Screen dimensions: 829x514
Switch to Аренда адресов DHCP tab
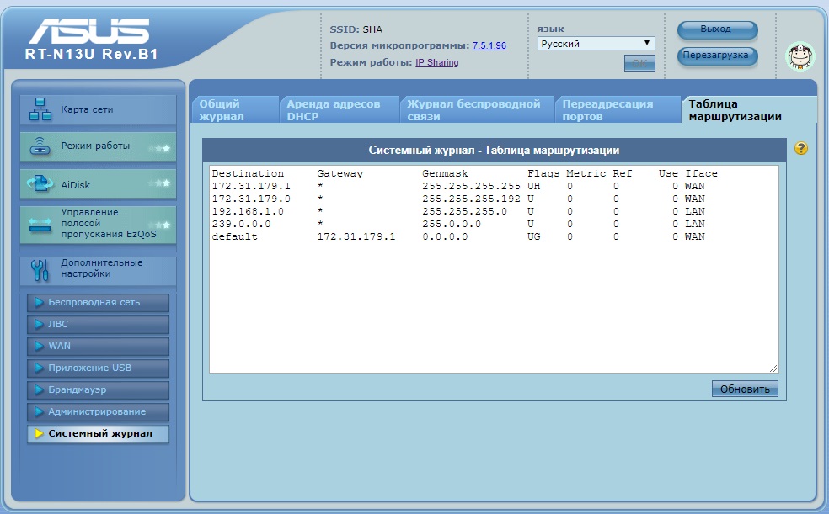[x=339, y=109]
